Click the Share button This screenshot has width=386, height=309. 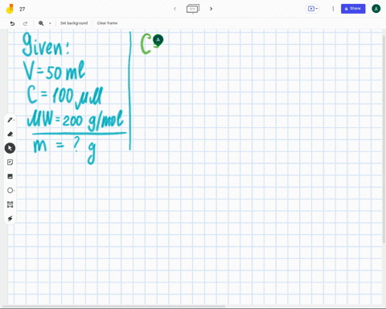click(x=353, y=9)
